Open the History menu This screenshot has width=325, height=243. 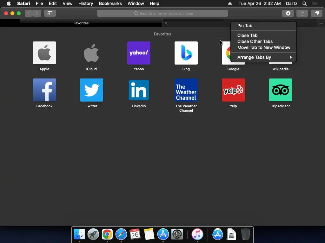(86, 3)
